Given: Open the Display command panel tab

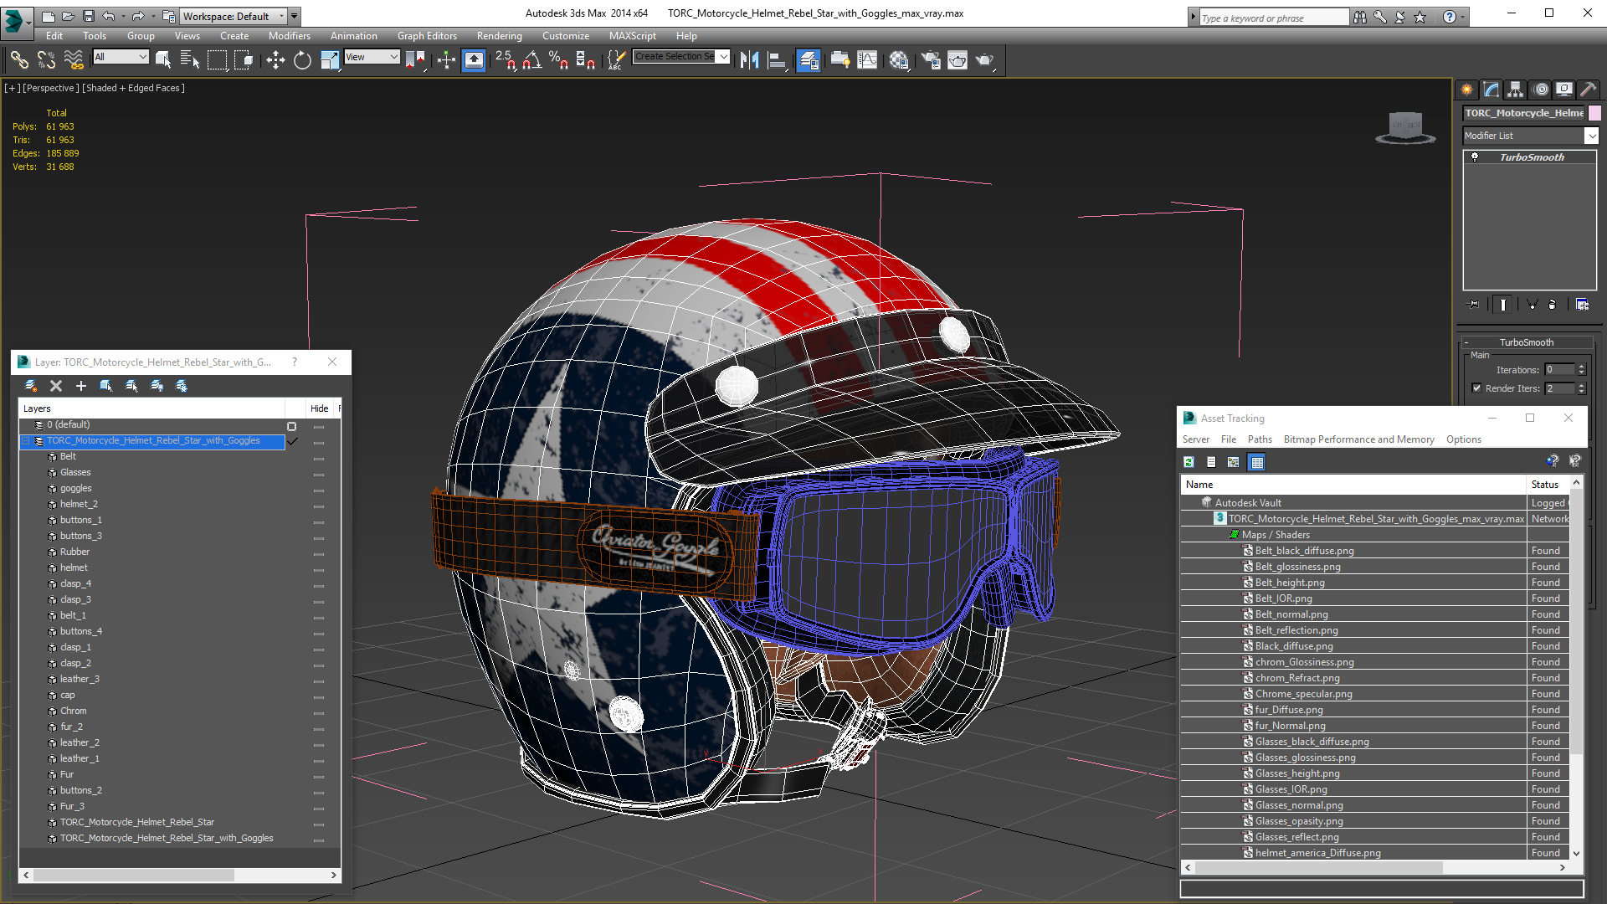Looking at the screenshot, I should point(1564,89).
